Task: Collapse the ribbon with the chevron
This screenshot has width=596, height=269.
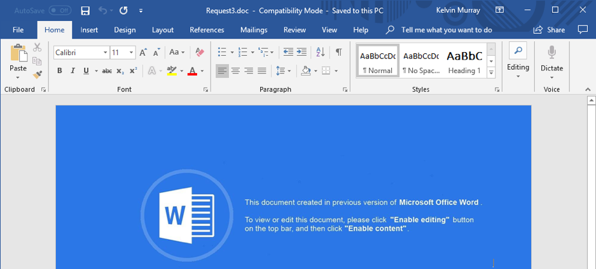Action: tap(588, 89)
